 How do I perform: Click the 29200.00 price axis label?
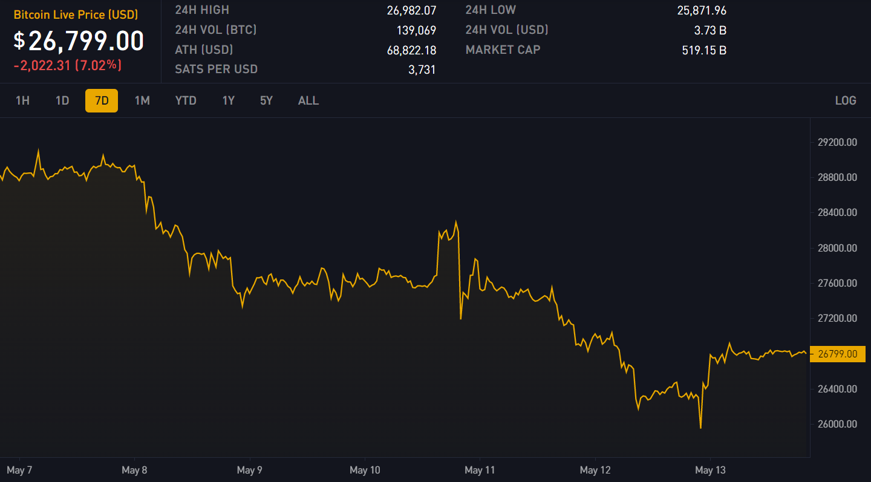pos(837,142)
